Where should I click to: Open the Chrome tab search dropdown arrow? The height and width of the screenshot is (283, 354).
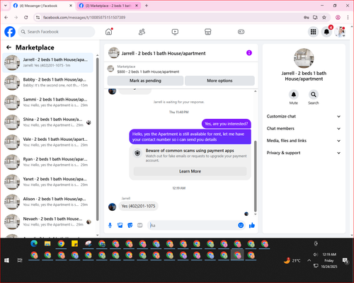tap(6, 6)
